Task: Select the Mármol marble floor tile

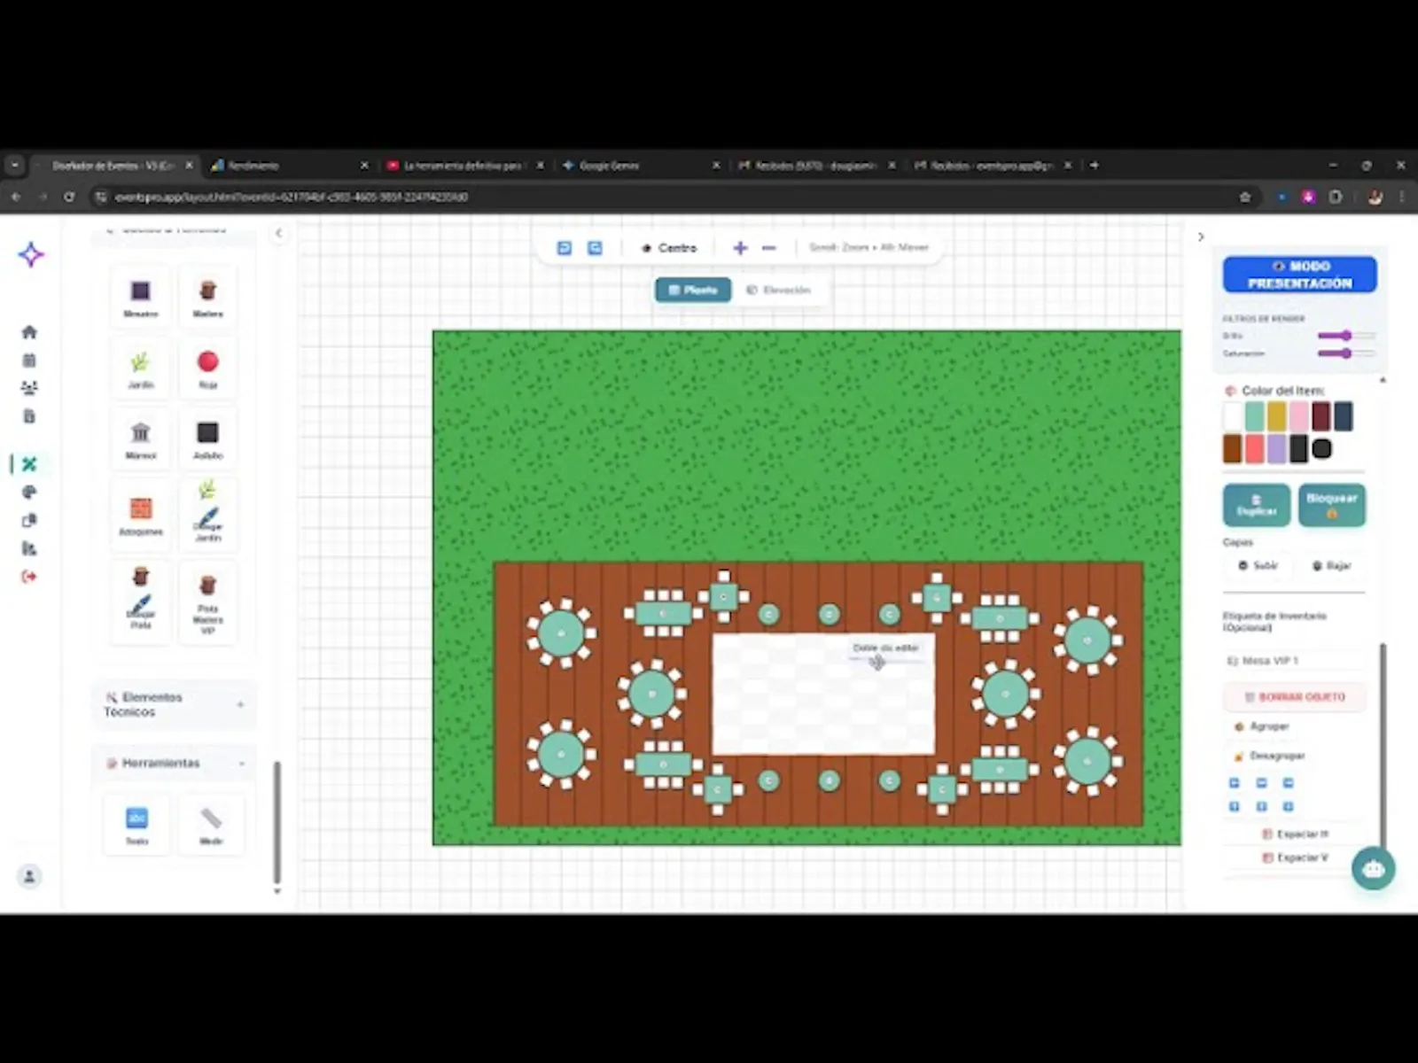Action: pyautogui.click(x=140, y=439)
